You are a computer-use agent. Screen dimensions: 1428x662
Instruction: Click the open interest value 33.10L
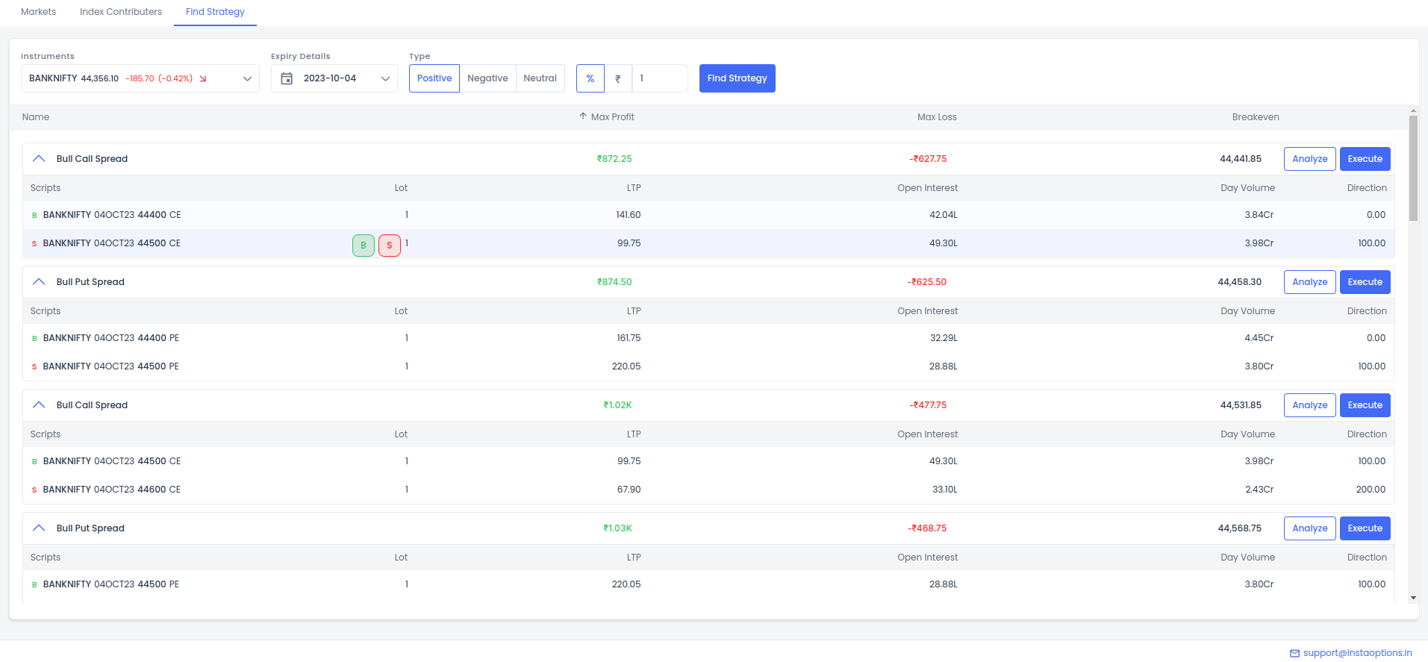945,490
